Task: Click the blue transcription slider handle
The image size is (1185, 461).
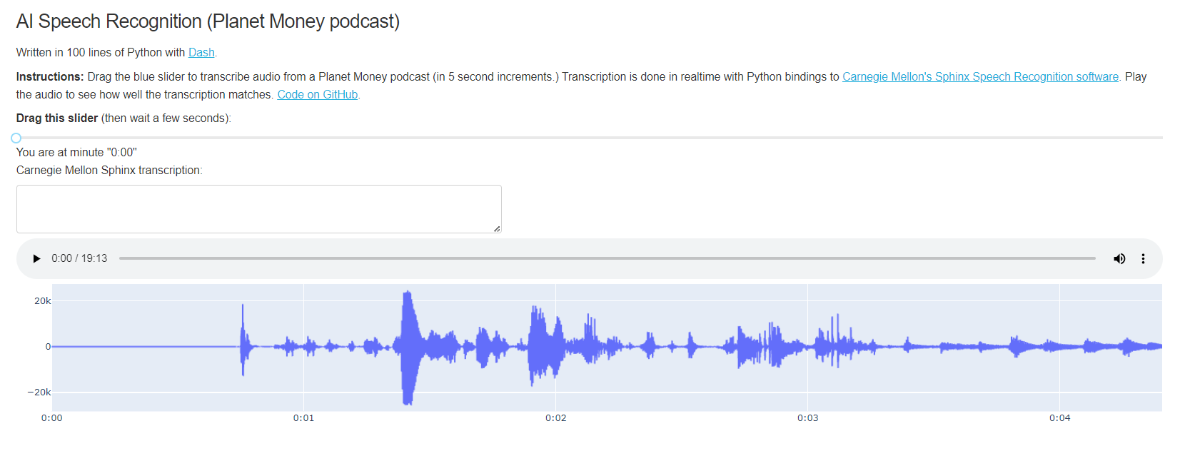Action: (16, 138)
